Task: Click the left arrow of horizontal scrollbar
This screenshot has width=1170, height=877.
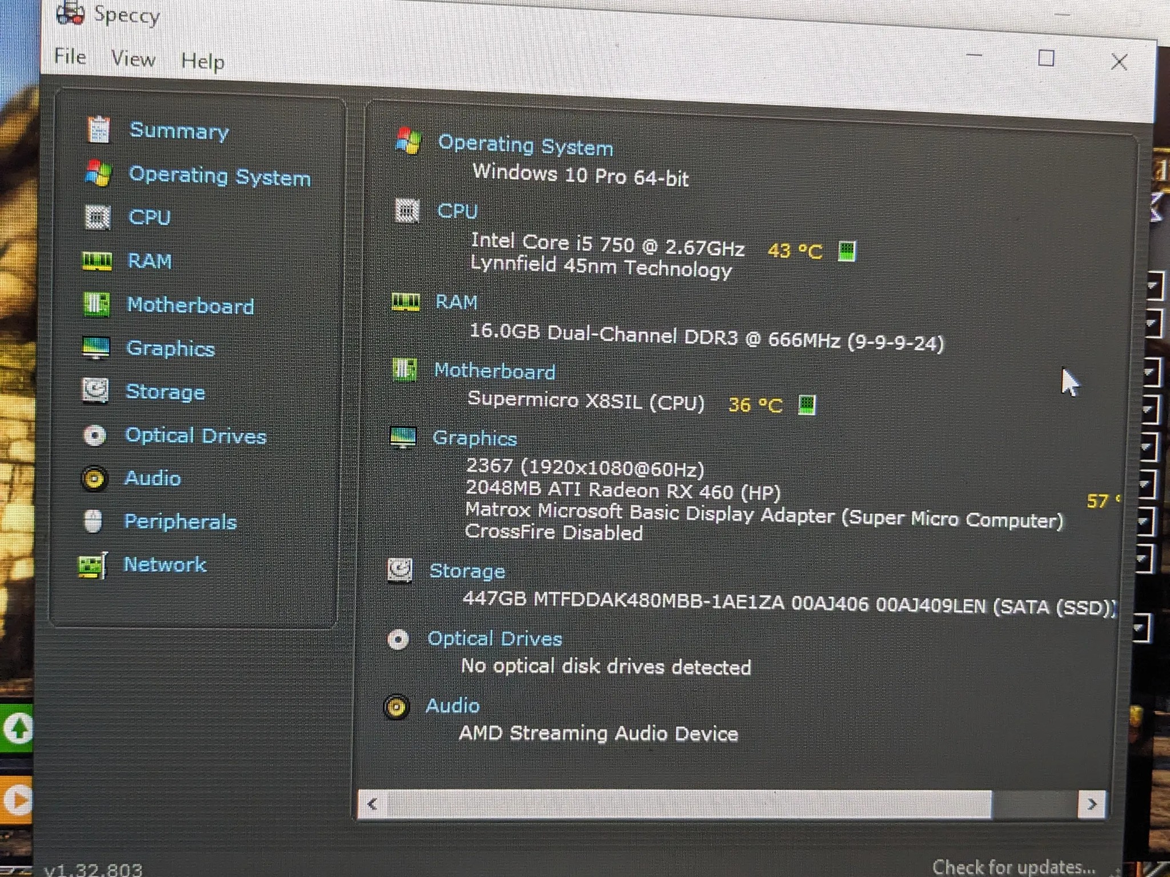Action: (372, 804)
